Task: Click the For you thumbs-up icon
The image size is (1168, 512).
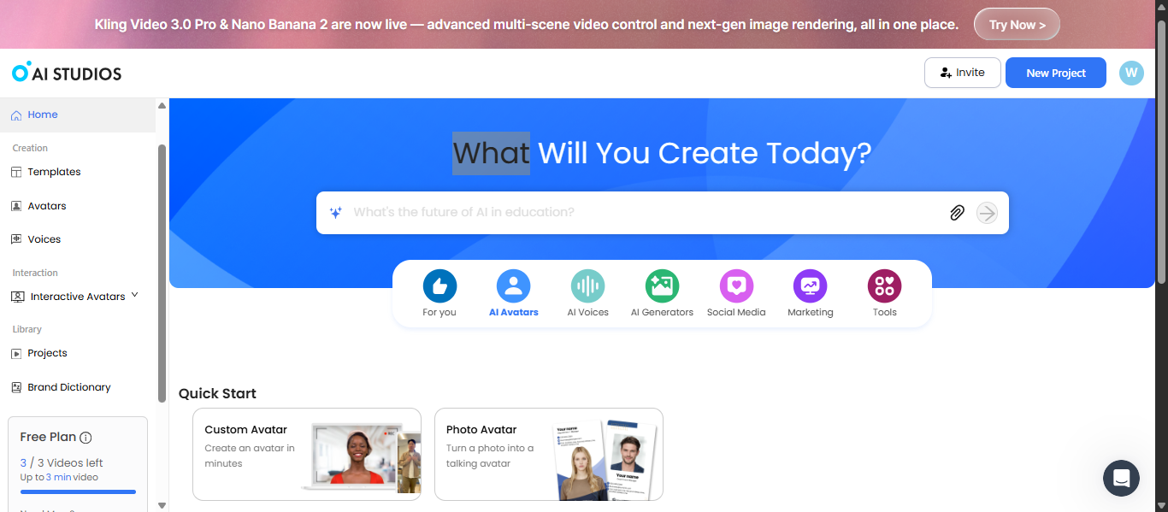Action: [439, 286]
